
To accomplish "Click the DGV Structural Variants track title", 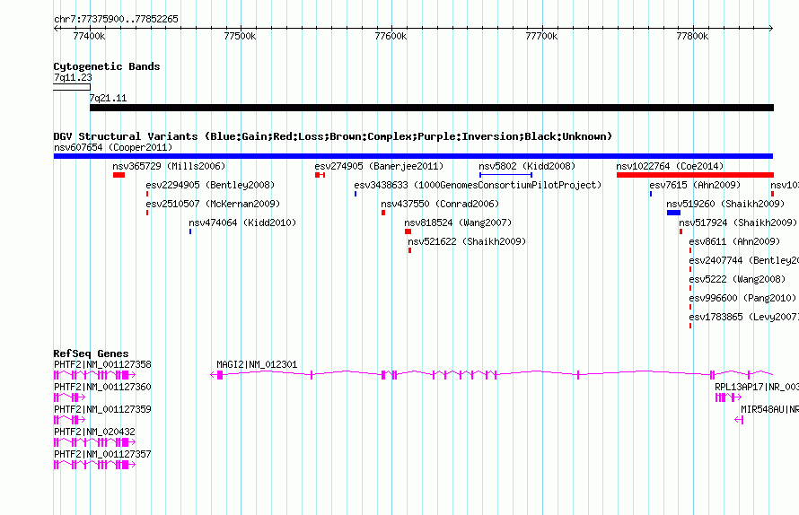I will click(333, 136).
